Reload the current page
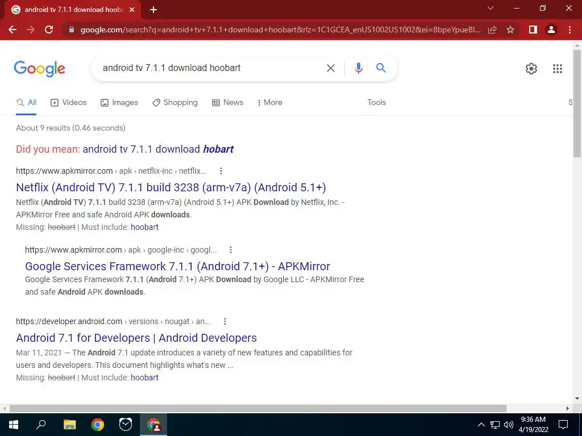 coord(49,30)
